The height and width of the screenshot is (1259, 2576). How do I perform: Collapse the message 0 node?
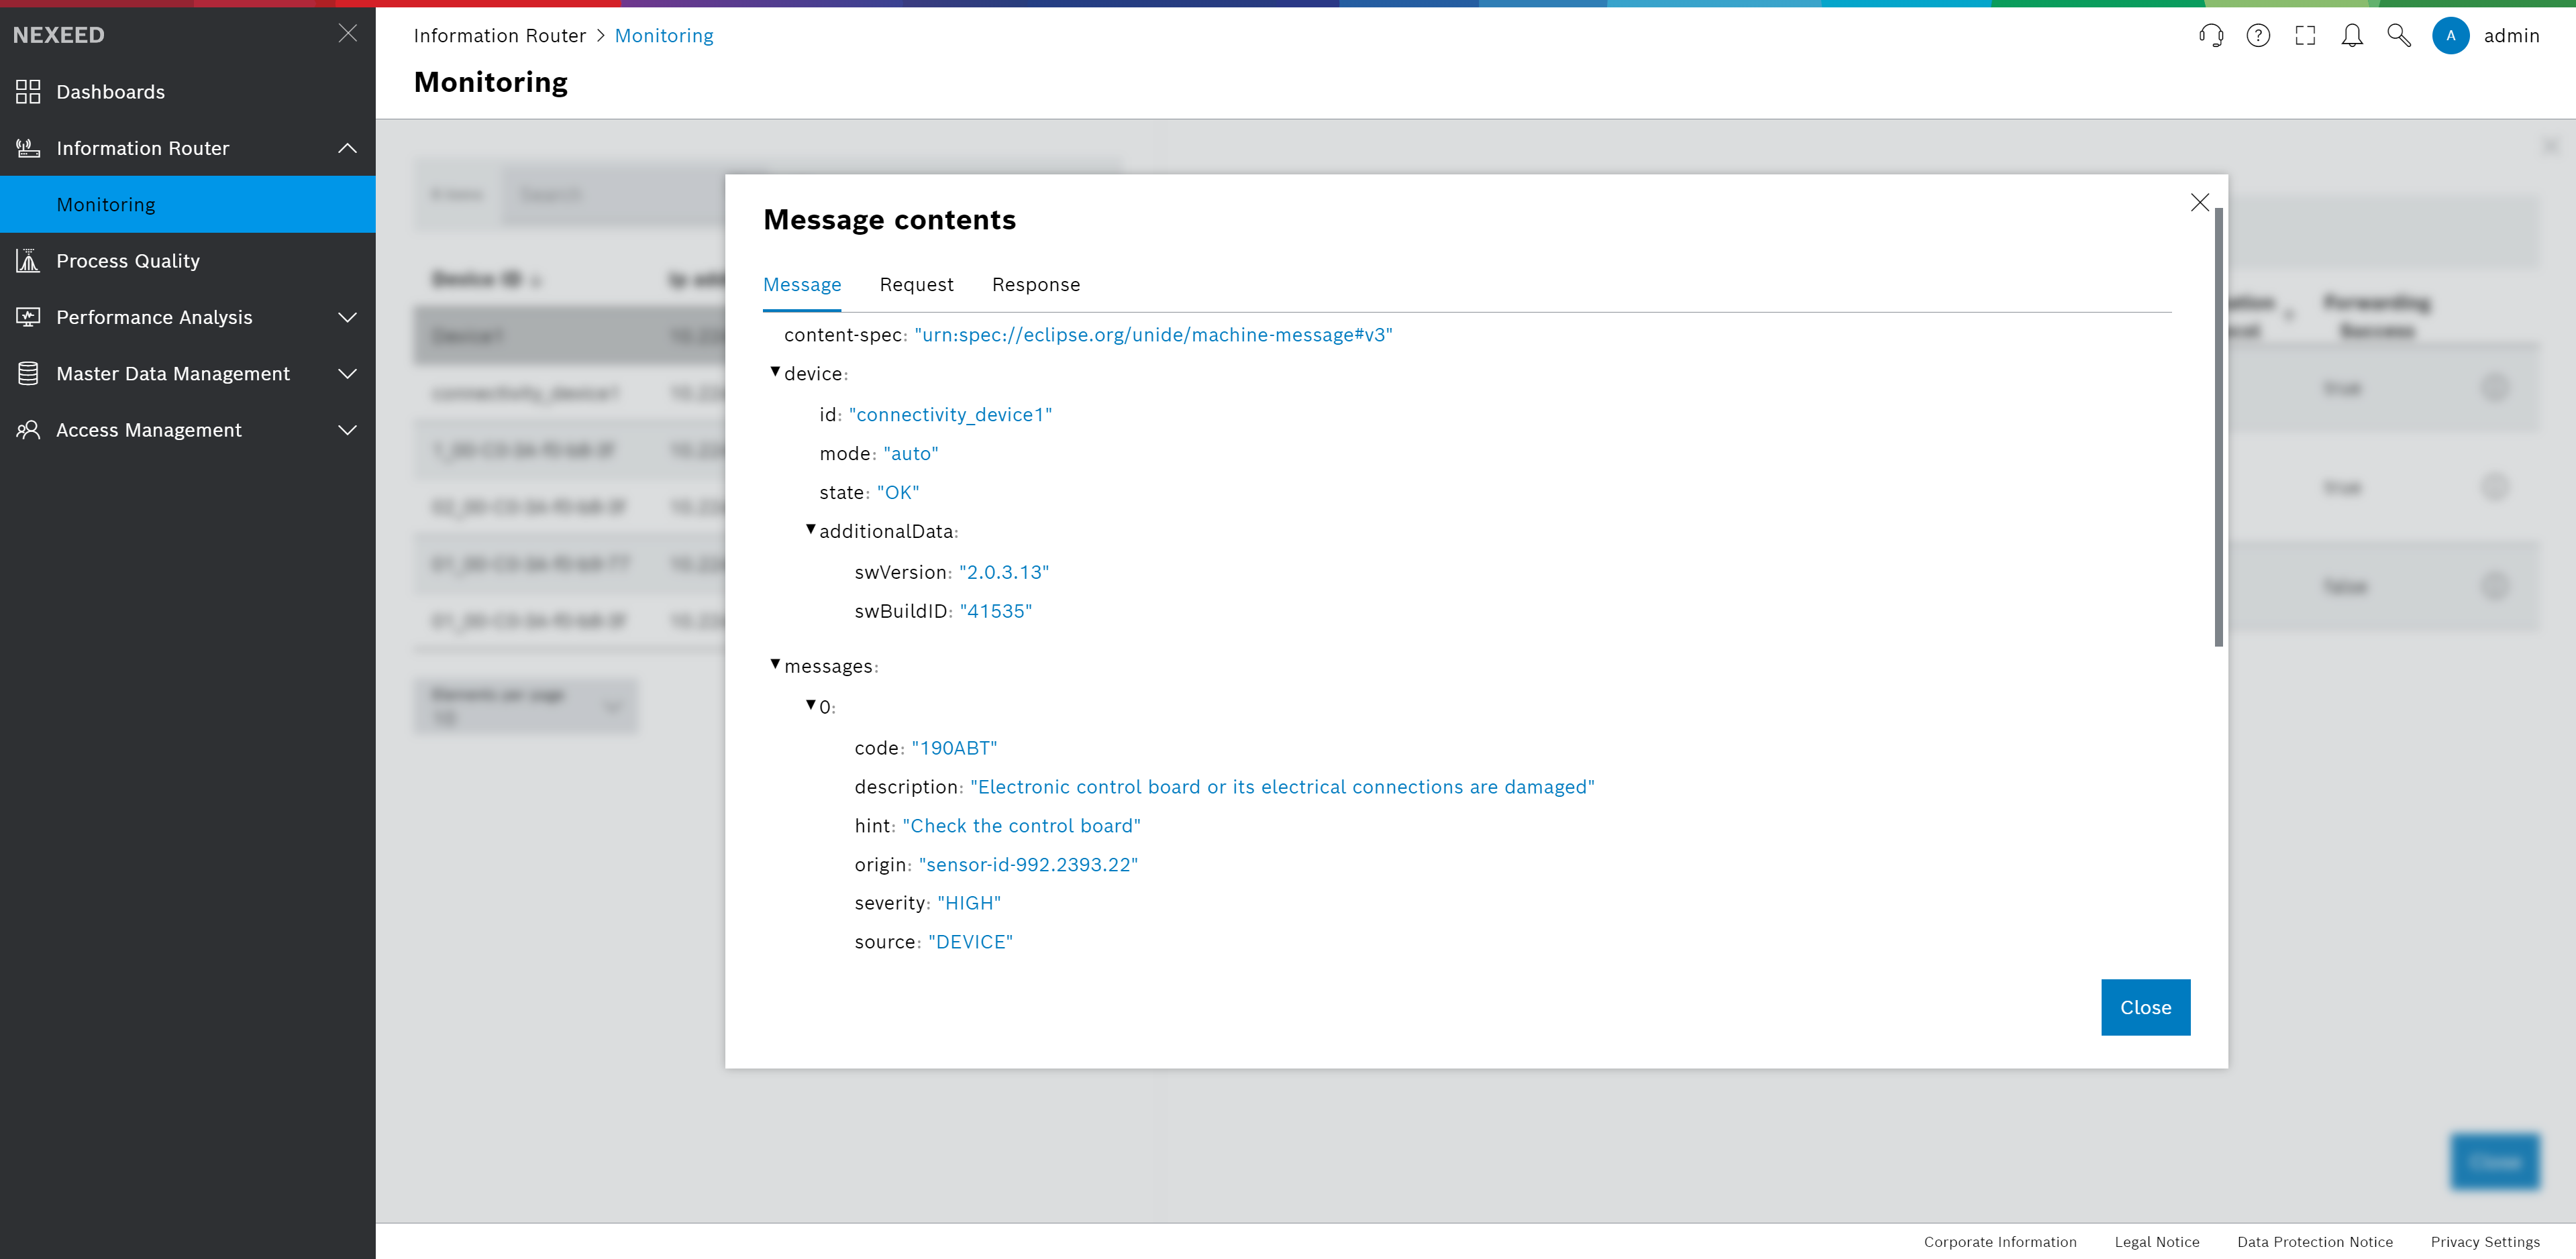tap(811, 705)
